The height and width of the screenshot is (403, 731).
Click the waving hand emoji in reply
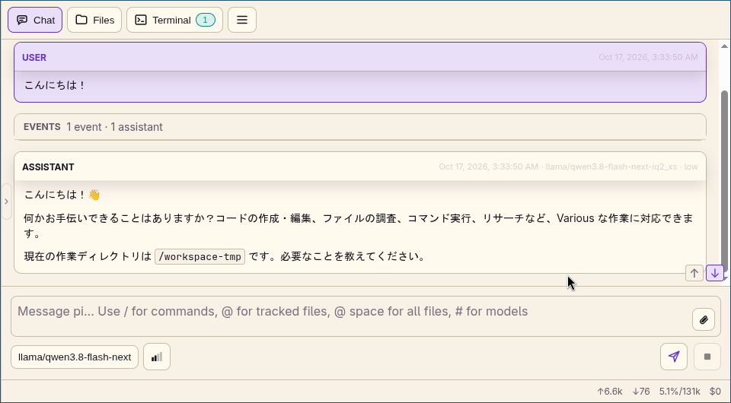[x=94, y=195]
